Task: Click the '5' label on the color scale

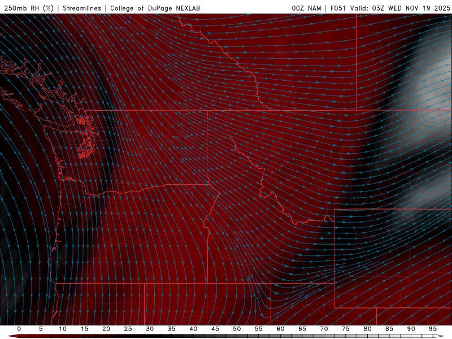Action: coord(41,329)
